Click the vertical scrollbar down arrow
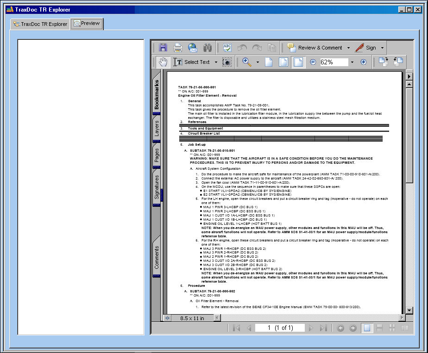 point(409,310)
